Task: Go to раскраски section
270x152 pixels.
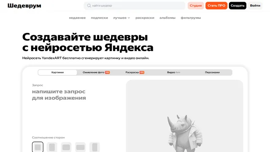Action: tap(145, 18)
